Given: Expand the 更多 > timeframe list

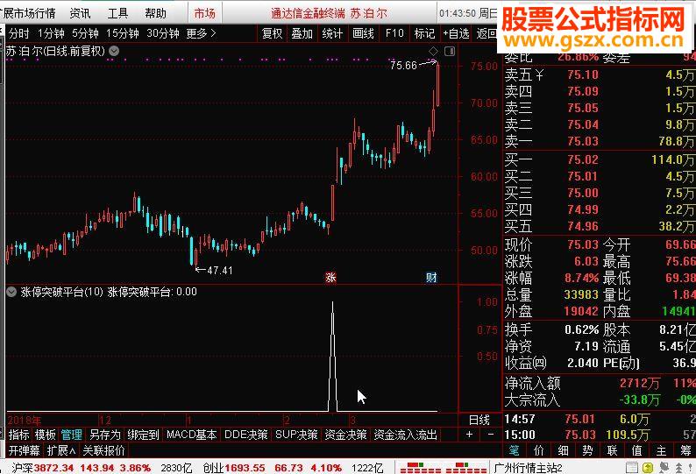Looking at the screenshot, I should click(201, 33).
